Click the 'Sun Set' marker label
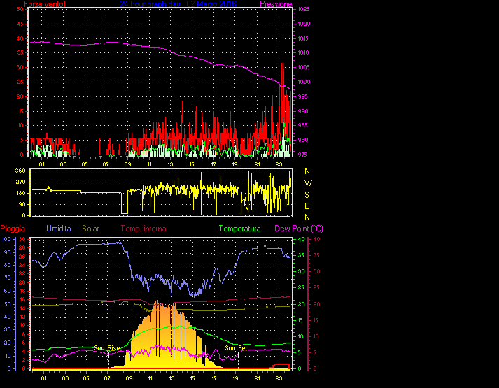 click(236, 348)
